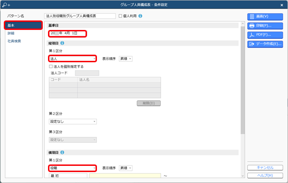Click scrollbar up arrow
The image size is (288, 183).
[x=243, y=24]
